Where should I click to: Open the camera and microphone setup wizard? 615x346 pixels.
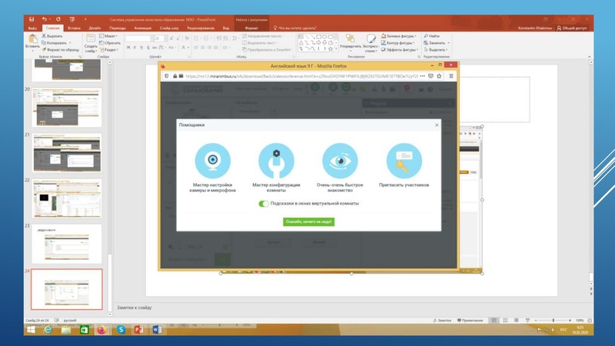[213, 161]
